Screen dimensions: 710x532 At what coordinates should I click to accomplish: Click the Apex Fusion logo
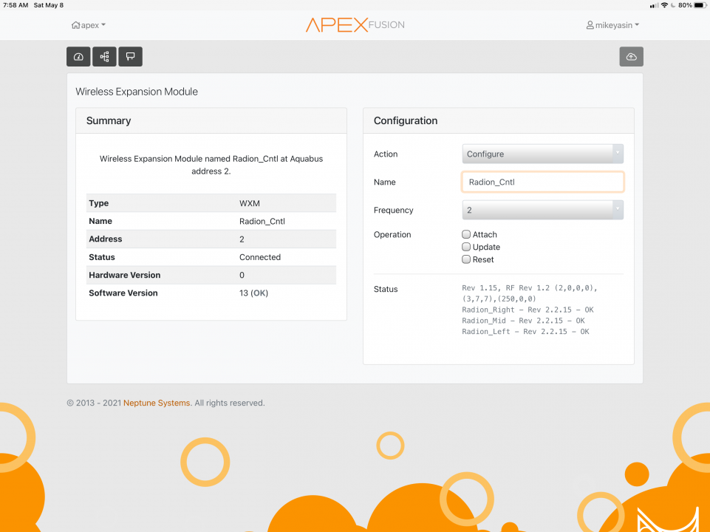click(355, 25)
